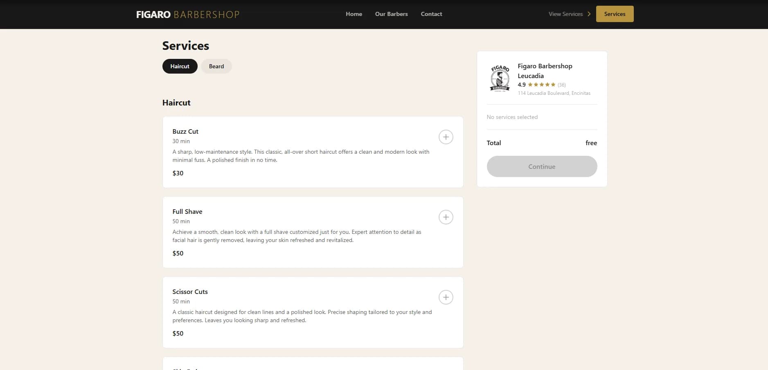Click the chevron arrow beside View Services

(x=589, y=14)
